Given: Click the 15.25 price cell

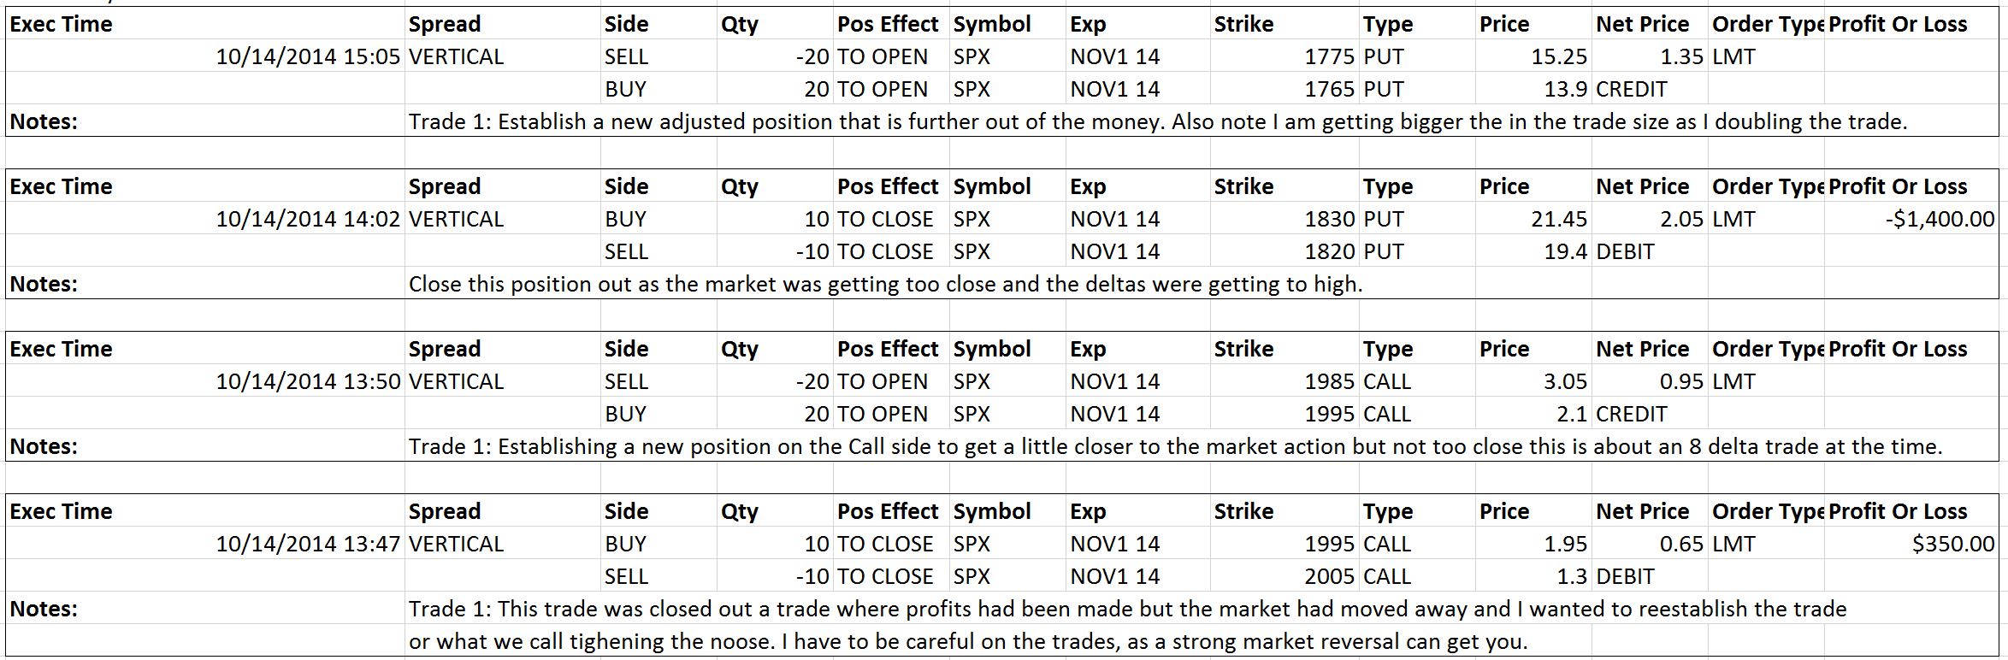Looking at the screenshot, I should (x=1534, y=56).
